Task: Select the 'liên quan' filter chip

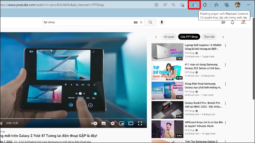Action: (168, 37)
